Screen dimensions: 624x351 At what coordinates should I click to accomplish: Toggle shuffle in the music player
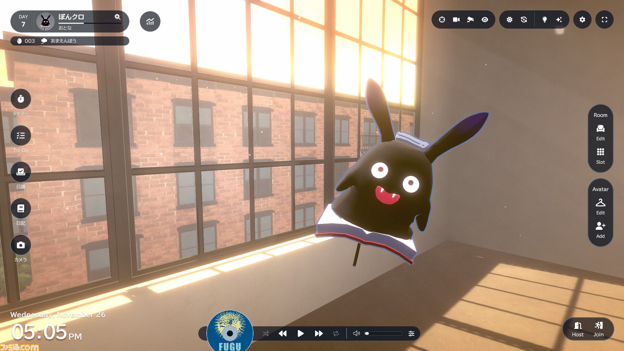(266, 333)
